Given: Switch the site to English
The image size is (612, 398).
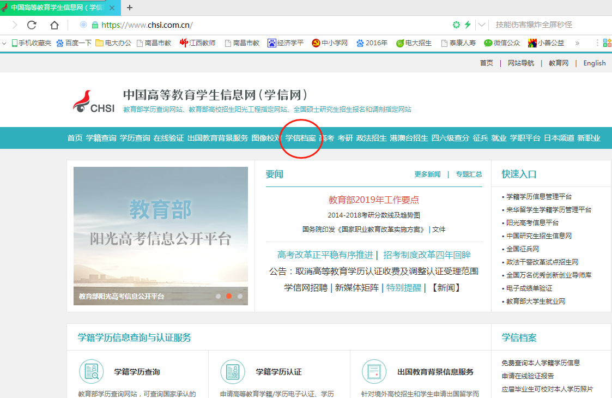Looking at the screenshot, I should (x=594, y=63).
